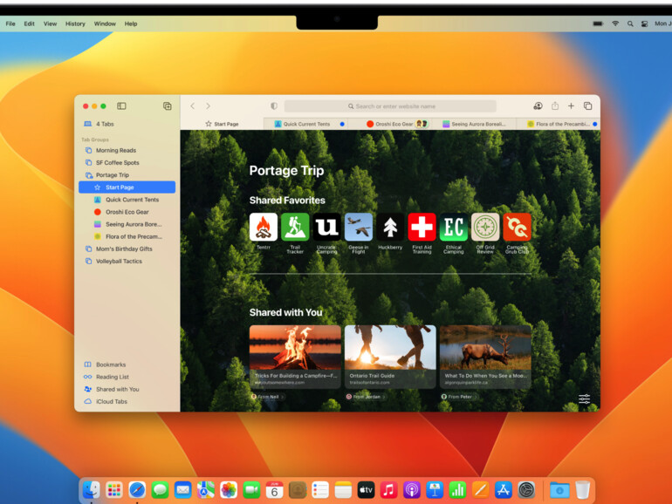Open Reading List in sidebar

click(127, 377)
